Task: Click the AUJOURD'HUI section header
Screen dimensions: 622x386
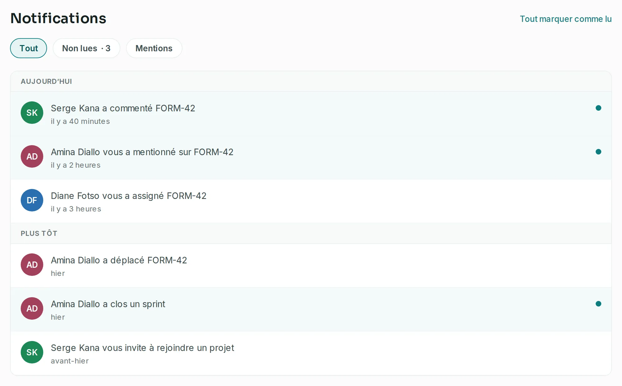Action: (311, 81)
